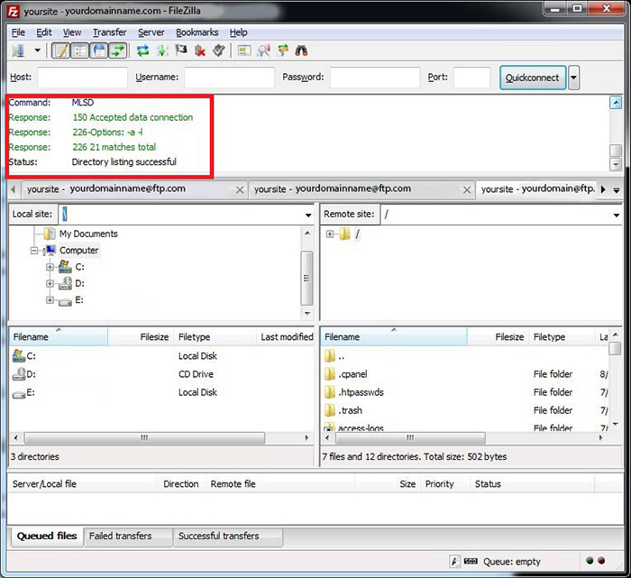
Task: Open the View menu
Action: click(x=72, y=32)
